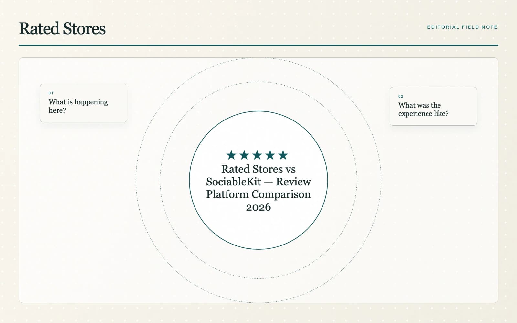Click the '2026' year in the circle
Viewport: 517px width, 323px height.
pyautogui.click(x=258, y=207)
